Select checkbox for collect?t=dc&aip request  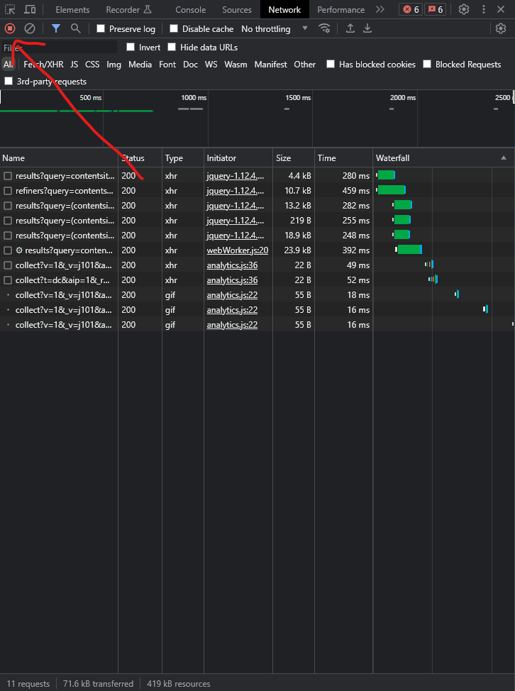8,280
